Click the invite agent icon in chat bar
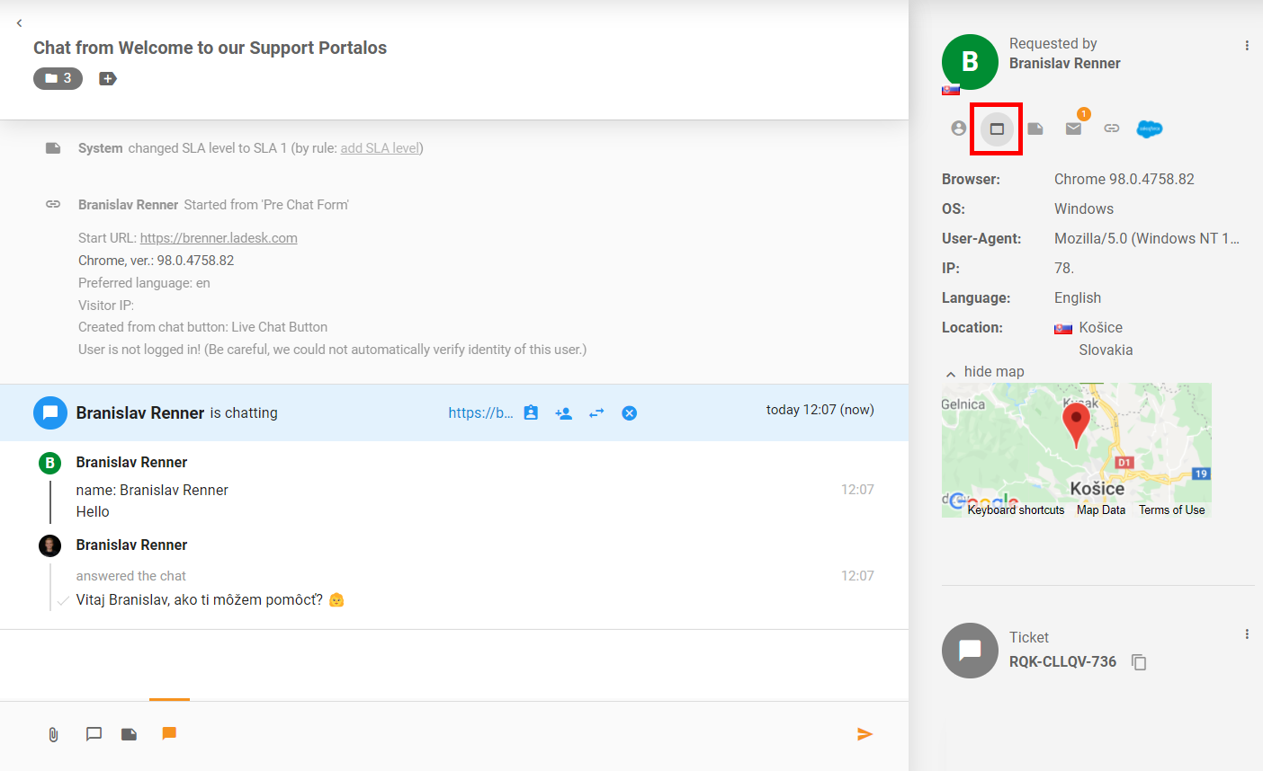The image size is (1263, 771). [564, 413]
